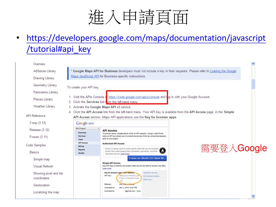Click the vertical scrollbar thumb
This screenshot has height=207, width=276.
[x=253, y=84]
